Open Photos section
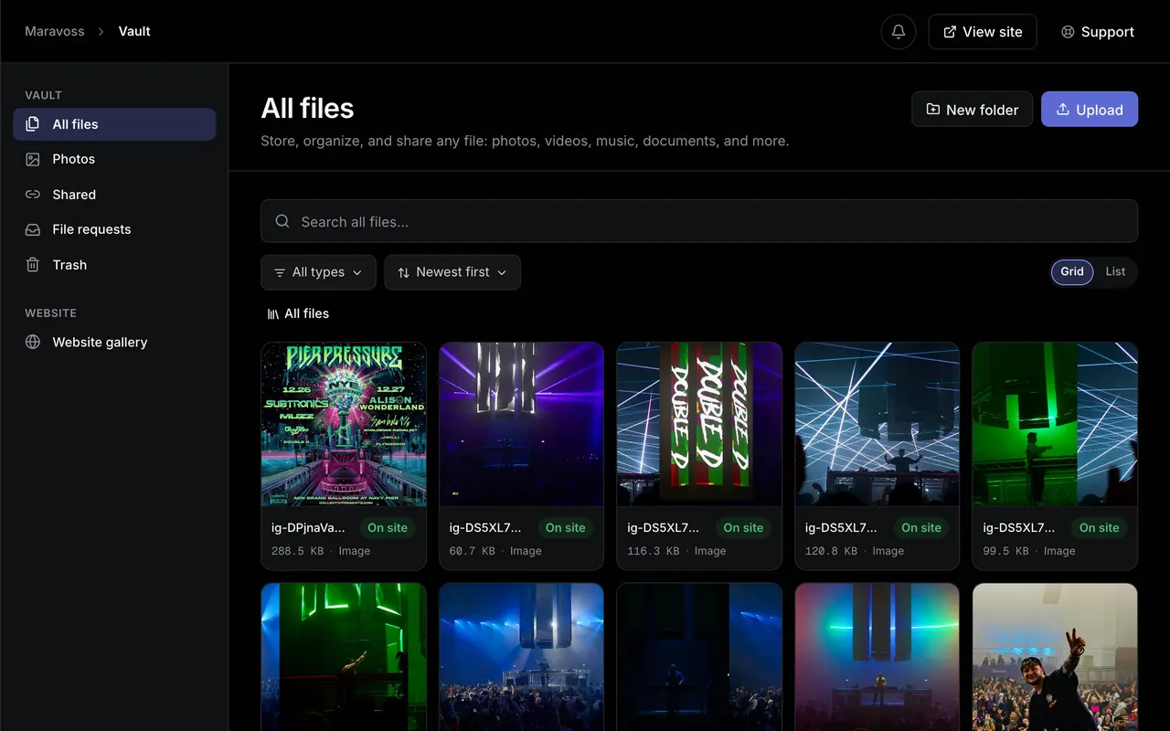 [114, 159]
